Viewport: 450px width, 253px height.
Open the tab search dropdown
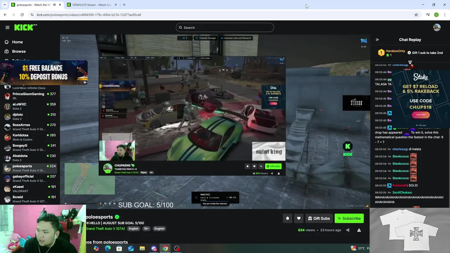pos(5,5)
